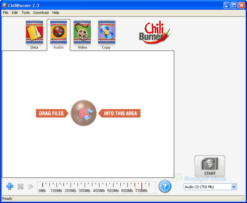Minimize the ChiliBurner window
This screenshot has height=203, width=247.
(227, 5)
